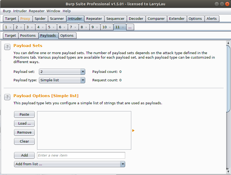
Task: Click the Remove button
Action: tap(24, 133)
